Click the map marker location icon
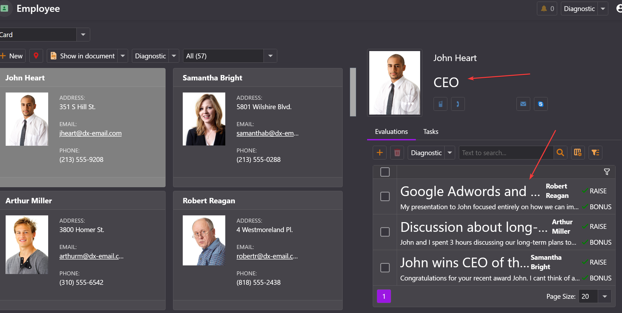The height and width of the screenshot is (313, 622). point(36,56)
